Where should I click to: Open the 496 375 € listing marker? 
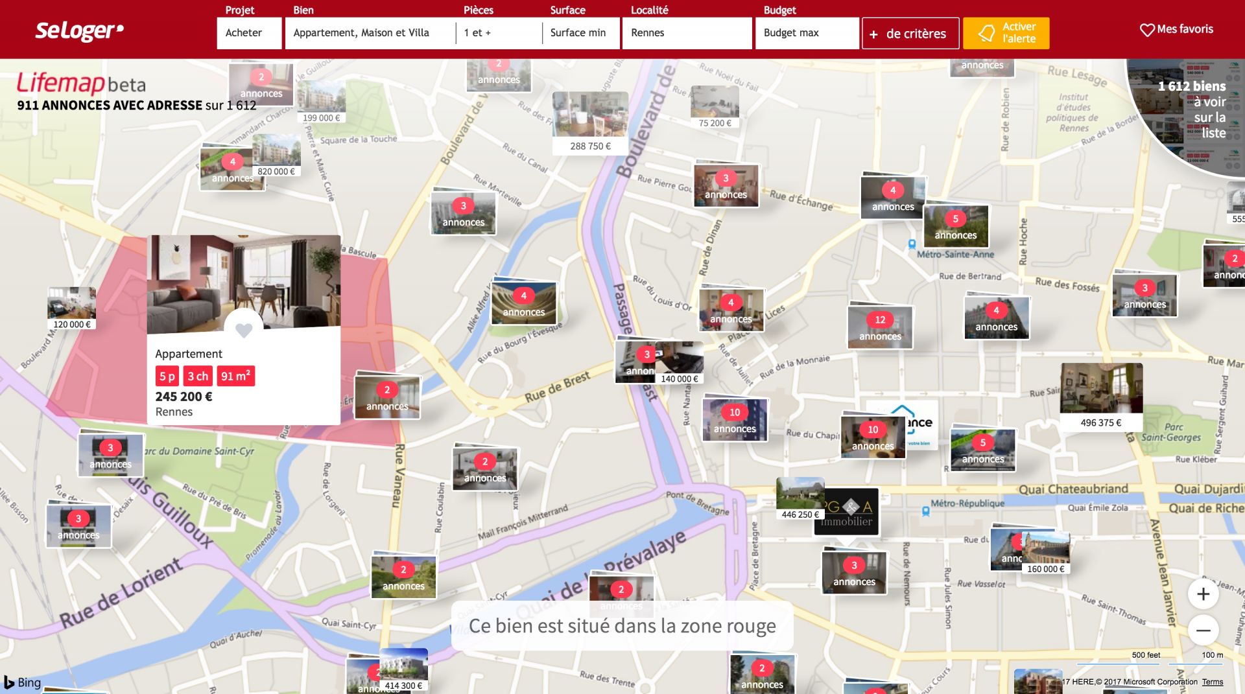pos(1101,396)
